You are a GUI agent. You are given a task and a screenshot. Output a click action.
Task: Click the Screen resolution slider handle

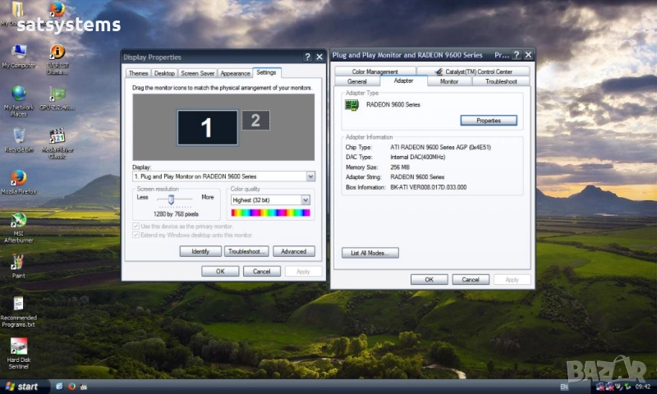tap(171, 199)
